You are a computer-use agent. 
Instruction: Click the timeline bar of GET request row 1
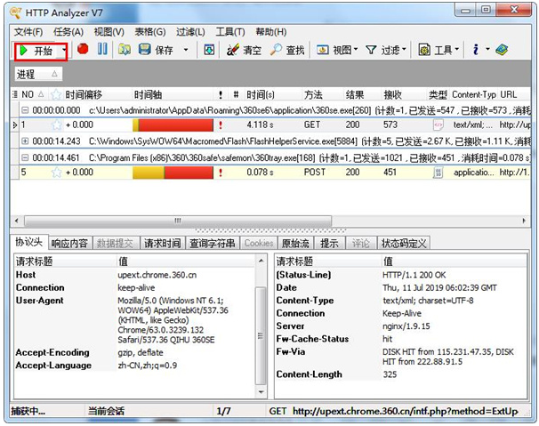click(x=173, y=125)
